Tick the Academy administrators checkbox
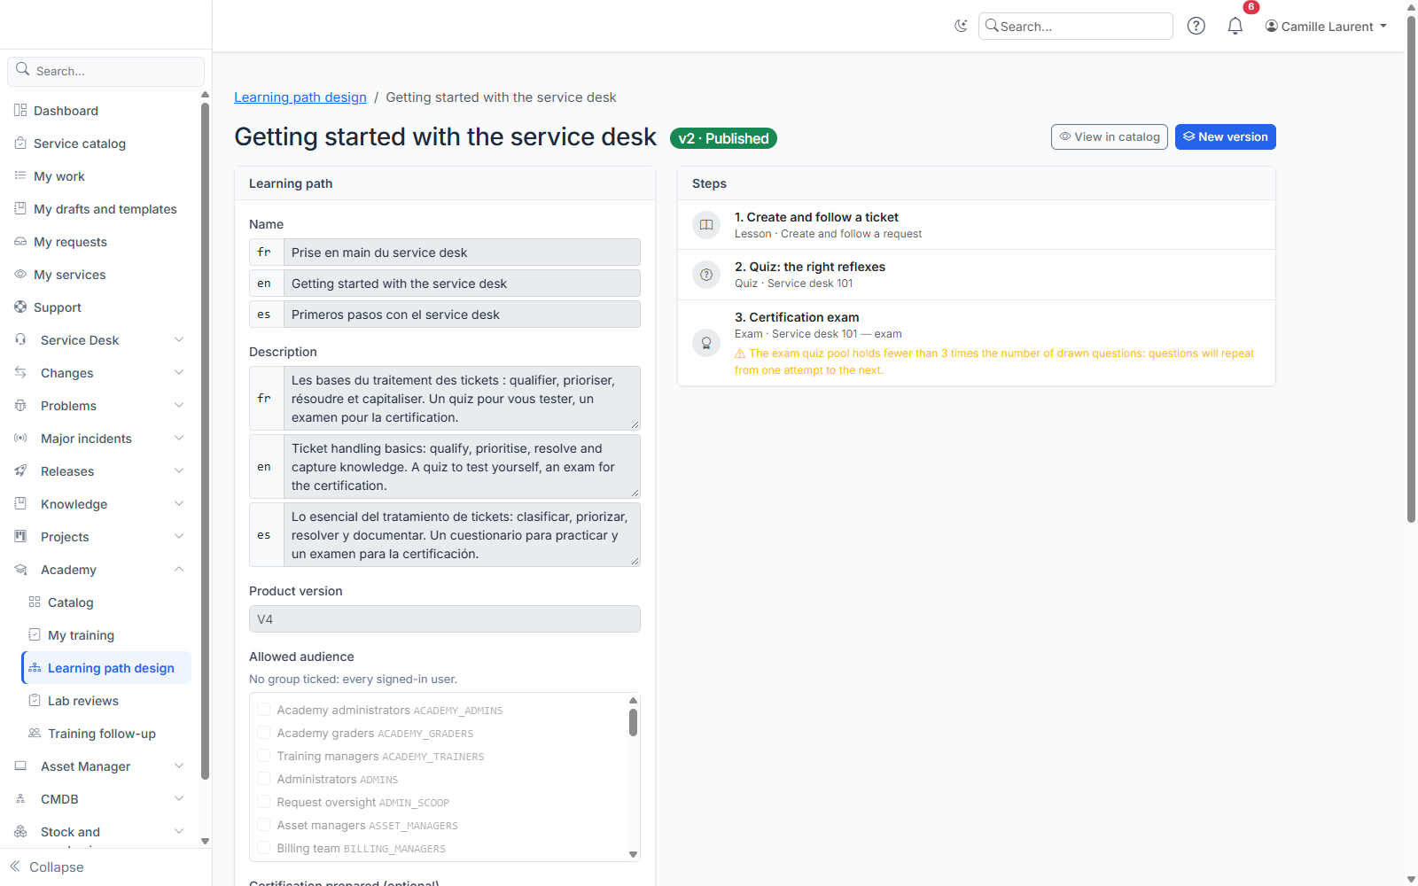Image resolution: width=1418 pixels, height=886 pixels. tap(263, 710)
